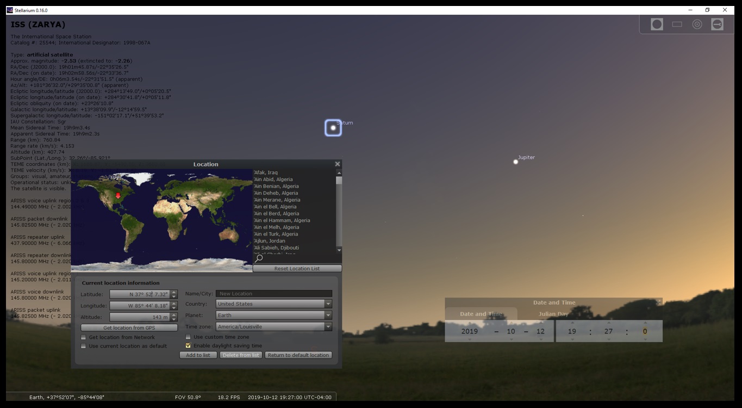Click the Name/City field showing New Location
Viewport: 742px width, 408px height.
(274, 294)
